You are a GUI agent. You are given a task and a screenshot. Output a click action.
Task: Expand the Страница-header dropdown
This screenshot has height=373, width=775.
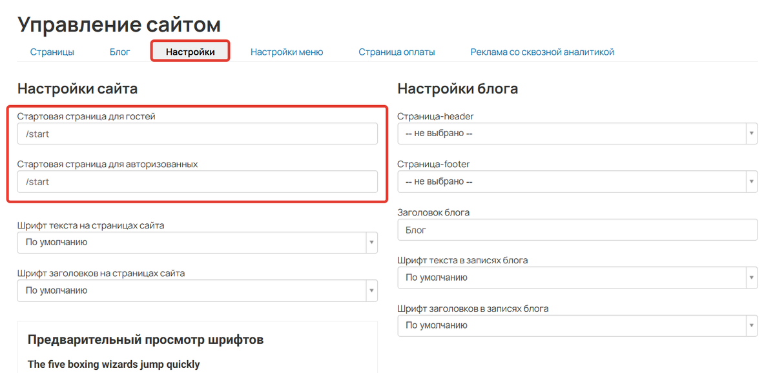click(577, 134)
